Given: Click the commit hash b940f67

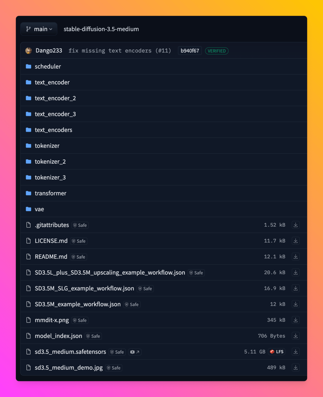Looking at the screenshot, I should point(190,51).
